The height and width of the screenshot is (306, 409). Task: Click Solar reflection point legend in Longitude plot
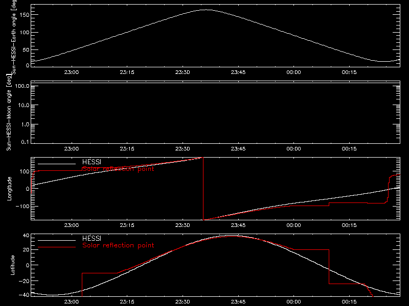pyautogui.click(x=118, y=169)
